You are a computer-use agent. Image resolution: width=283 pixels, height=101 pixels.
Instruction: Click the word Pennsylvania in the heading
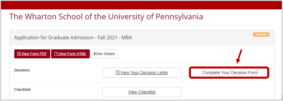tap(179, 16)
